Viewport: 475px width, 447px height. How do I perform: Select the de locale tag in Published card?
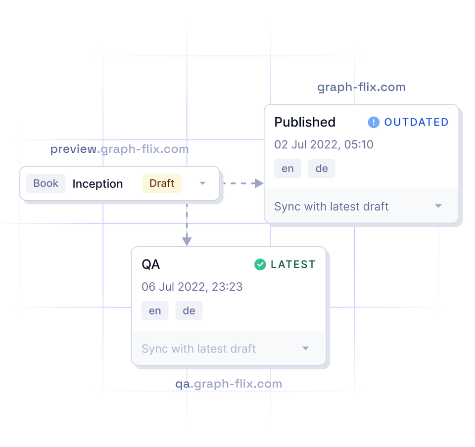pyautogui.click(x=322, y=169)
